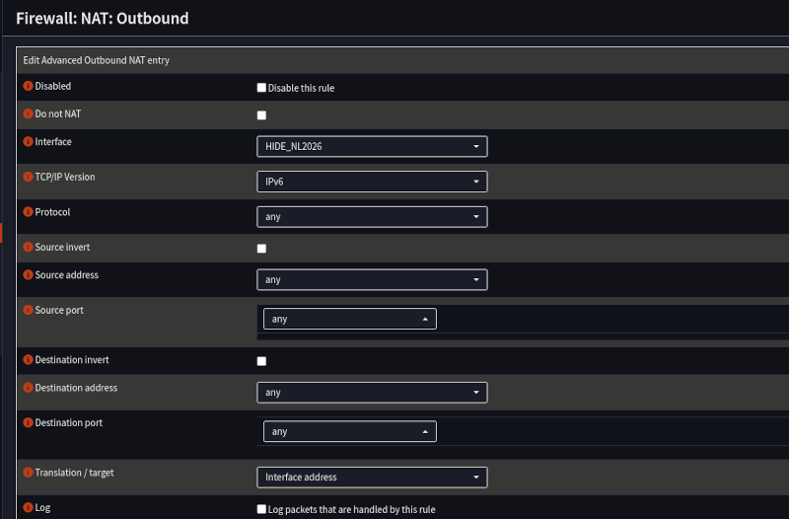This screenshot has width=789, height=519.
Task: Click the info icon next to Disabled
Action: [28, 87]
